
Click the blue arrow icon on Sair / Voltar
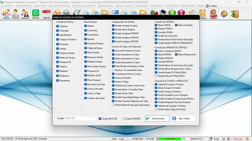[174, 118]
